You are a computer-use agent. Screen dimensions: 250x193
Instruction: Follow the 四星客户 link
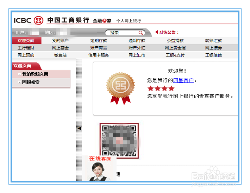click(183, 80)
